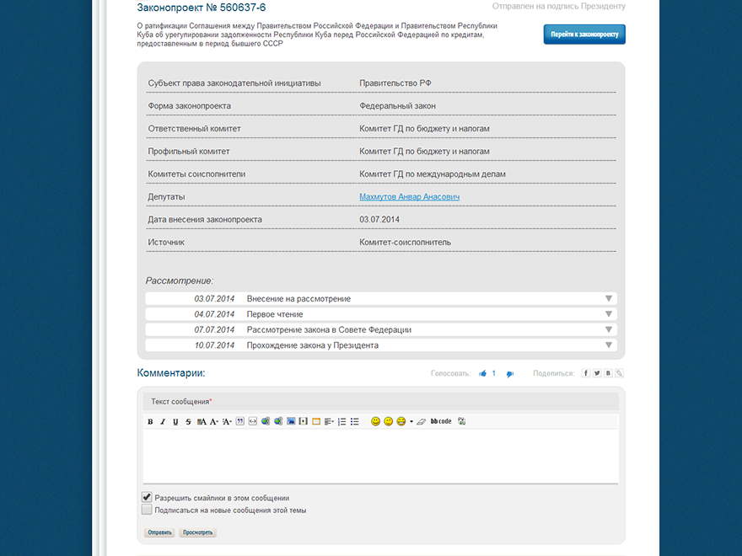
Task: Check 'Подписаться на новые сообщения этой темы'
Action: 147,509
